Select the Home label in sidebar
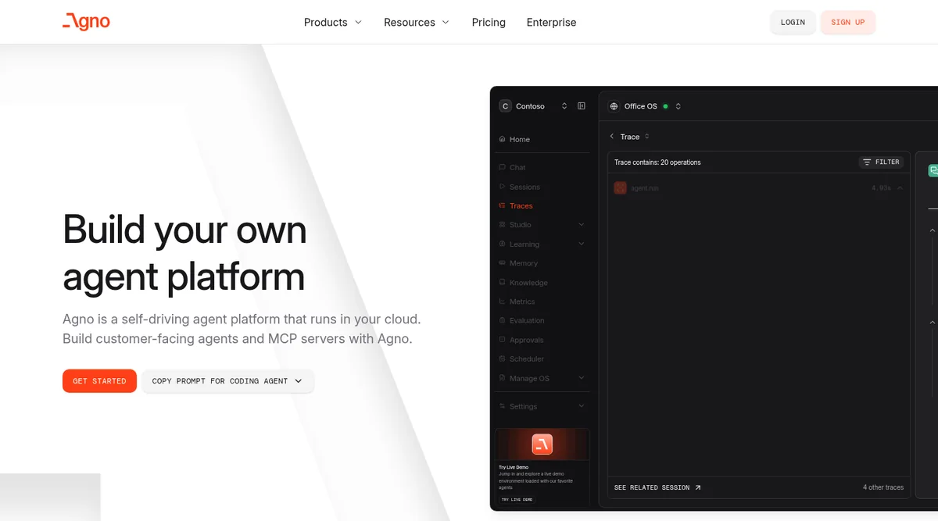 520,140
